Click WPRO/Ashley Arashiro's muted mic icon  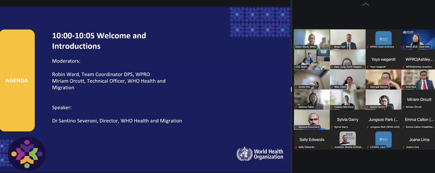(403, 67)
